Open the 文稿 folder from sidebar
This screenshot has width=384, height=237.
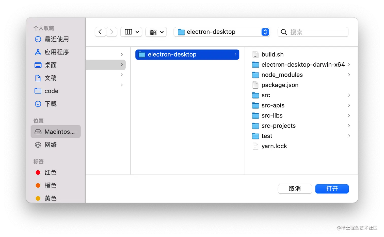point(51,78)
